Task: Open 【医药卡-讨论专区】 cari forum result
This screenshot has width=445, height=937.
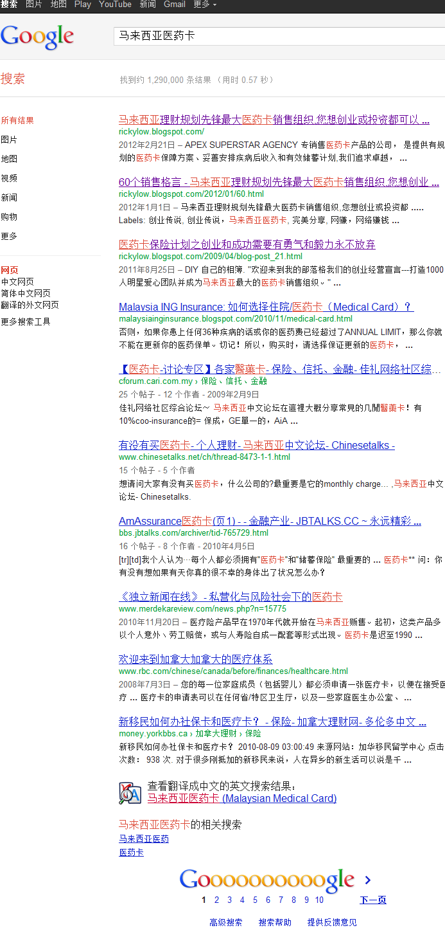Action: click(280, 369)
